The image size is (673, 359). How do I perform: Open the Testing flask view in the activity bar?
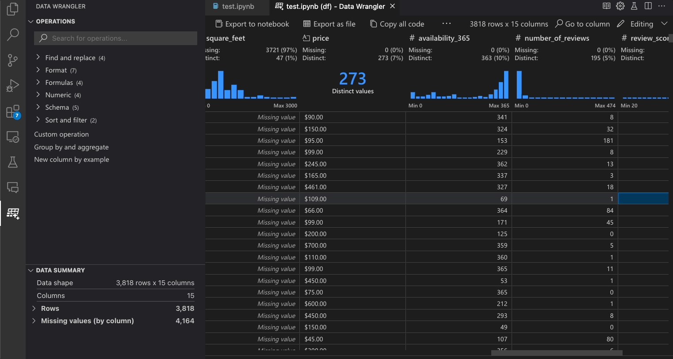[13, 162]
